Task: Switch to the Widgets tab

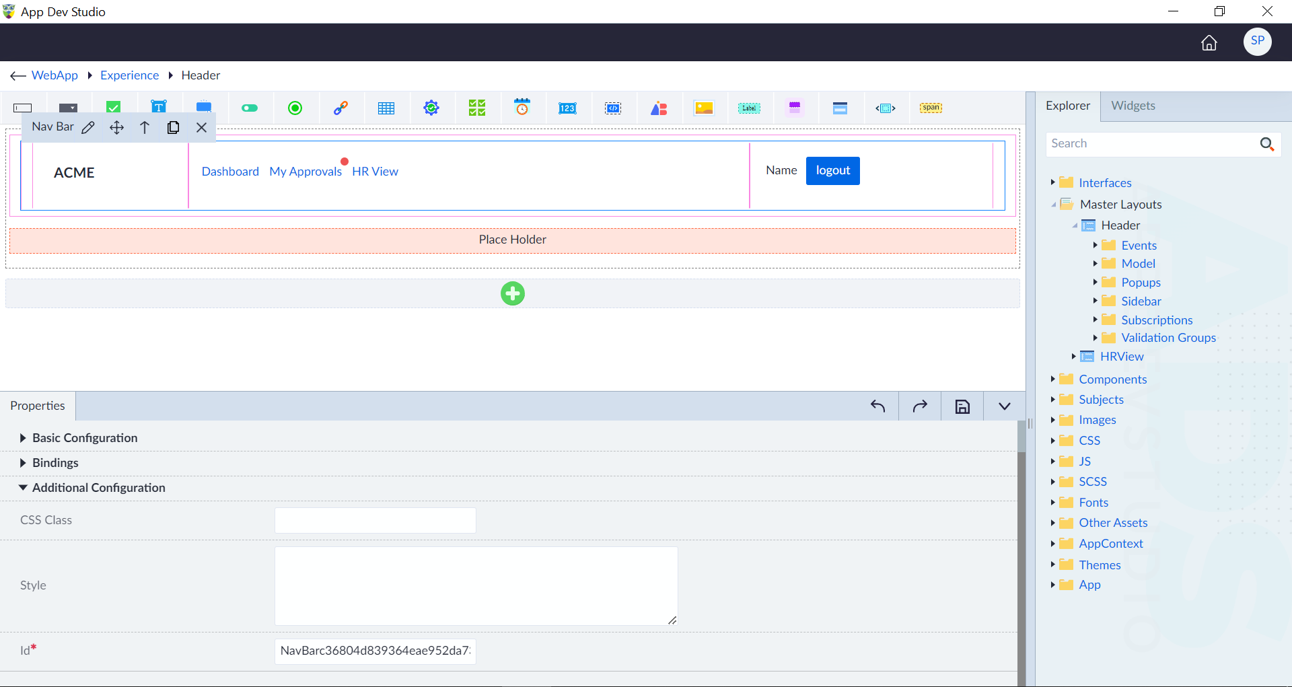Action: click(x=1133, y=106)
